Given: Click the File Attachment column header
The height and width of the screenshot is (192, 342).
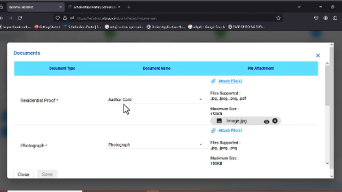Looking at the screenshot, I should (x=261, y=68).
